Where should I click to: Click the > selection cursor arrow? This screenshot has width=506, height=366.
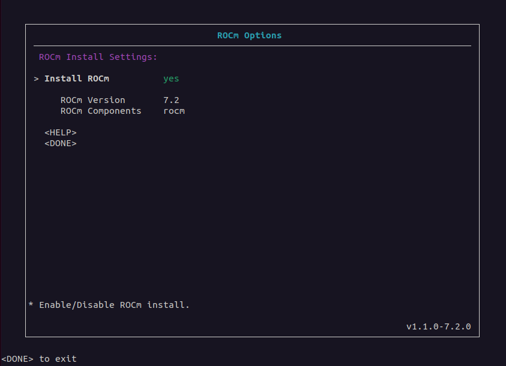(x=37, y=79)
